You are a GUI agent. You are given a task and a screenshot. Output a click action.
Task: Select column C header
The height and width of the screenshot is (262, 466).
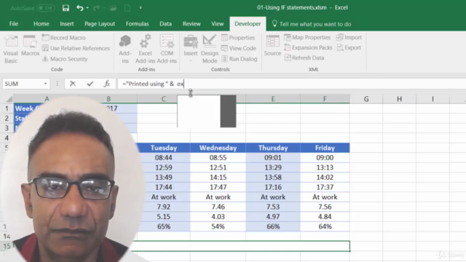pos(163,99)
